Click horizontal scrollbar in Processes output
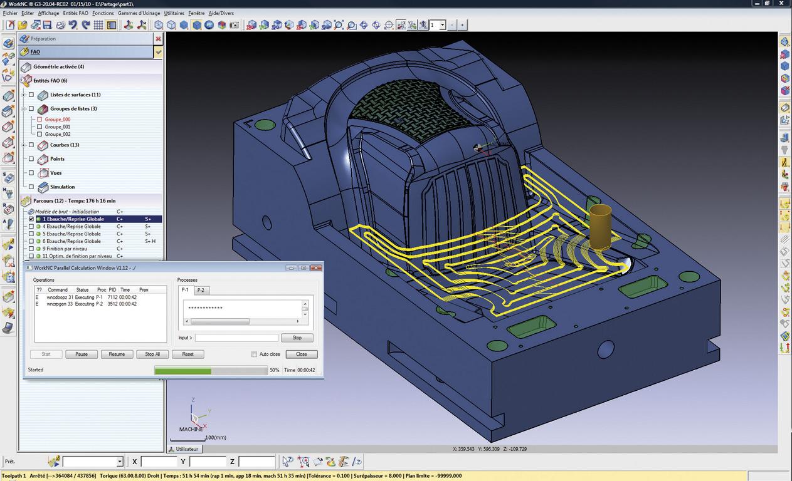 coord(242,322)
